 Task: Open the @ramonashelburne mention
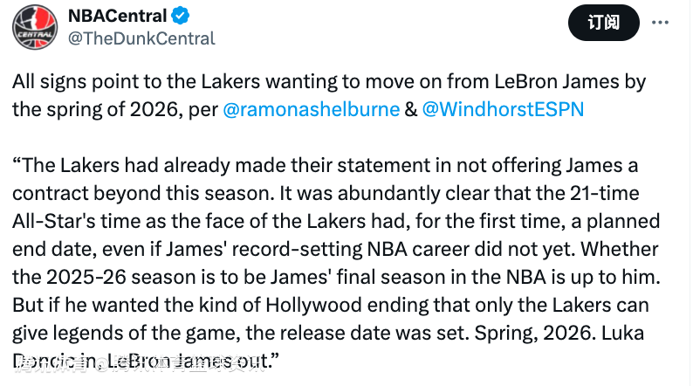pyautogui.click(x=311, y=109)
